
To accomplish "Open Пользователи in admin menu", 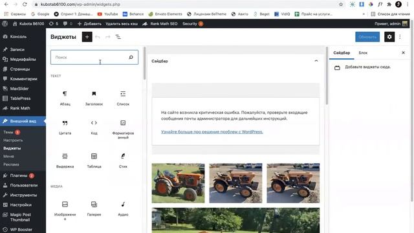I will pos(23,185).
